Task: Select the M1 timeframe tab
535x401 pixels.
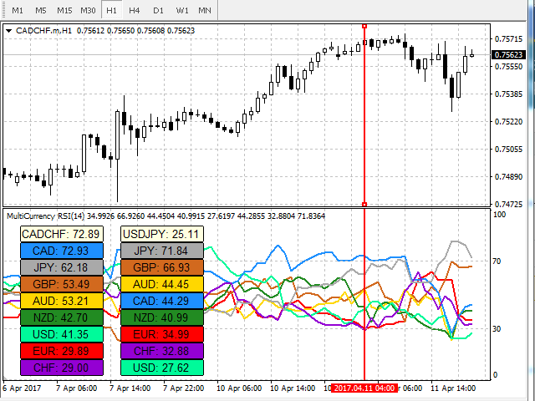Action: click(17, 10)
